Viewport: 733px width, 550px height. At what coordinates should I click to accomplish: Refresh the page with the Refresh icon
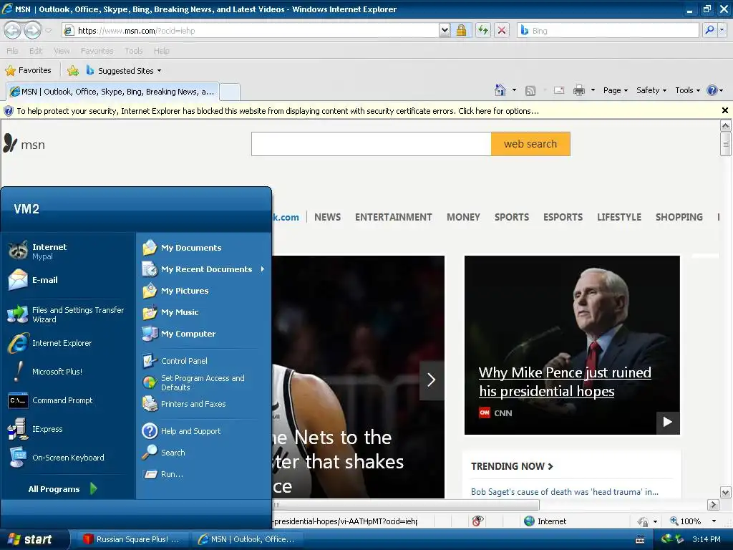(483, 30)
